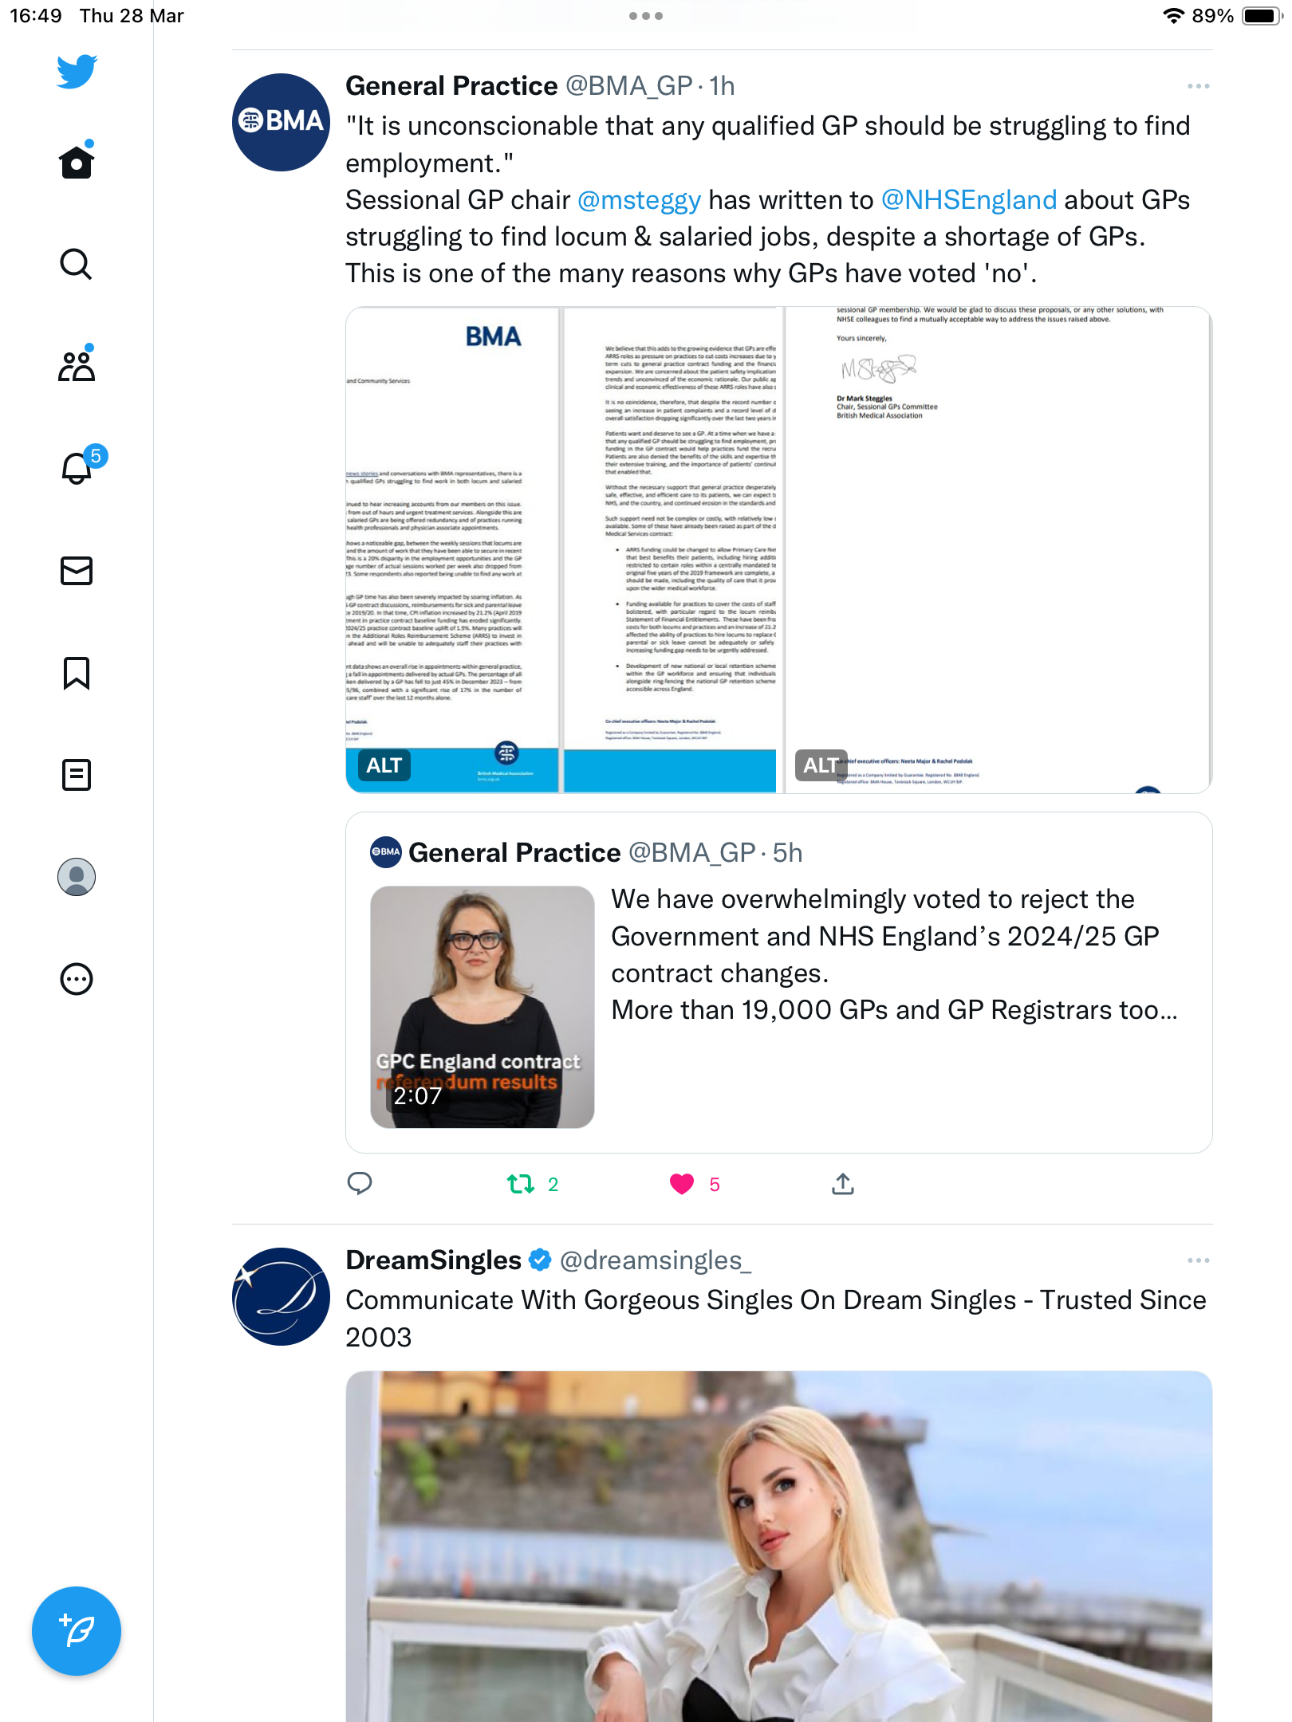This screenshot has height=1722, width=1292.
Task: Open the Home feed icon
Action: [x=77, y=162]
